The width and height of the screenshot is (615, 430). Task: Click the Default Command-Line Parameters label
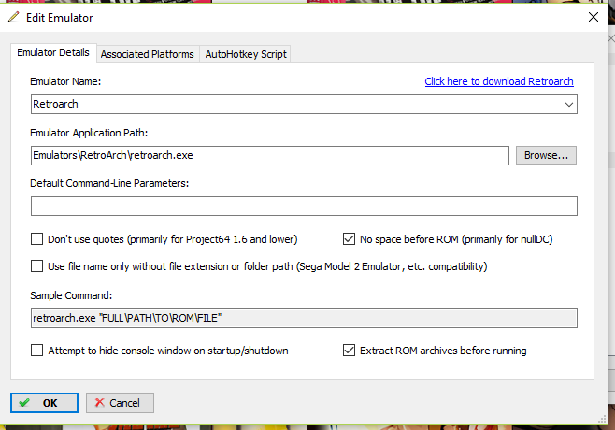[x=109, y=183]
